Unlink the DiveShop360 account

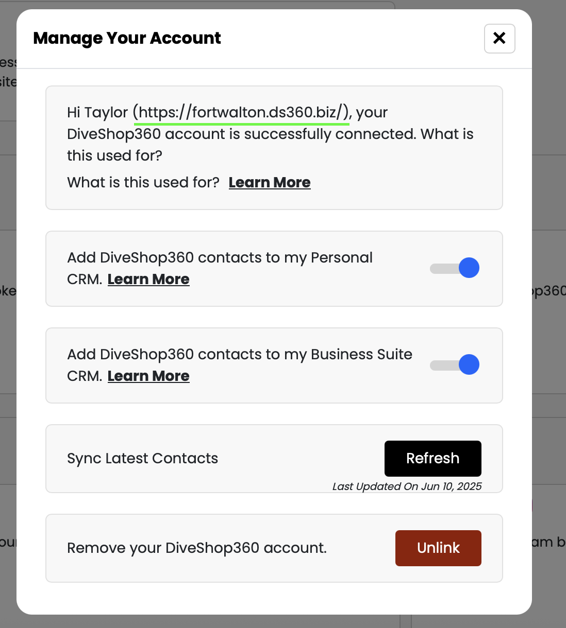438,548
